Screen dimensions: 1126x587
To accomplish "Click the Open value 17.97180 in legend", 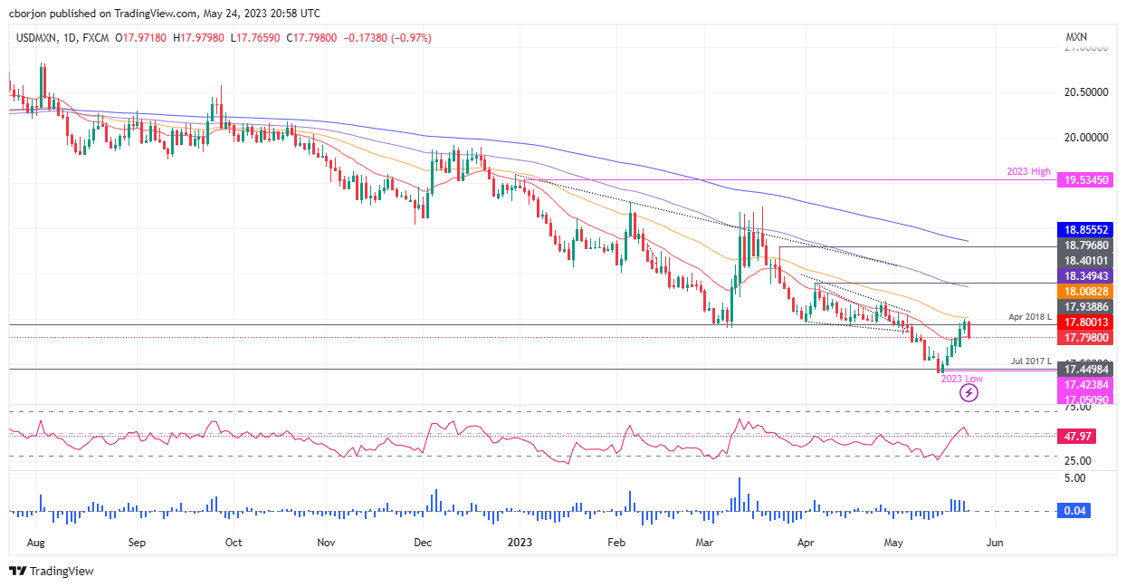I will pos(138,38).
